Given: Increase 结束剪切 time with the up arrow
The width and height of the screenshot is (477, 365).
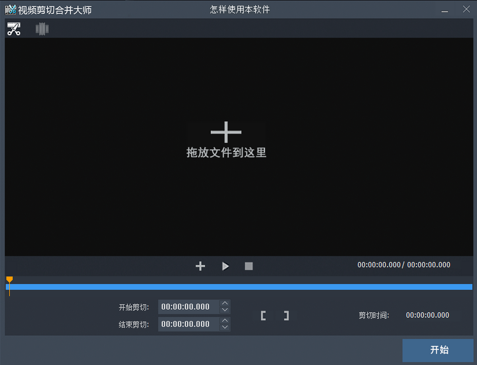Looking at the screenshot, I should (x=225, y=321).
